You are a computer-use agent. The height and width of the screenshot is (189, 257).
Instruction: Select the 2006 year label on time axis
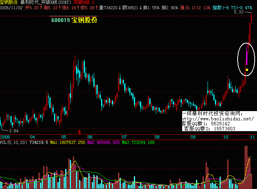(x=5, y=137)
